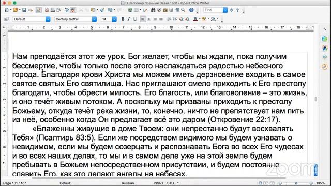
Task: Open the Background Color dropdown arrow
Action: 218,19
